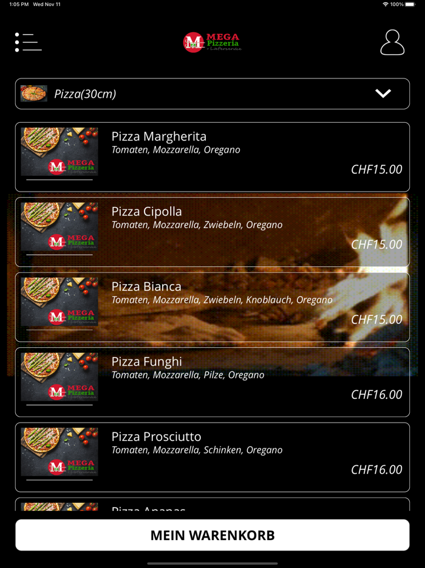Screen dimensions: 425x568
Task: Click the CHF16.00 price of Pizza Funghi
Action: pos(376,394)
